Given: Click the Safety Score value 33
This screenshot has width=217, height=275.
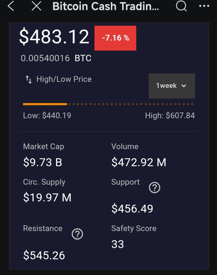Looking at the screenshot, I should coord(117,244).
